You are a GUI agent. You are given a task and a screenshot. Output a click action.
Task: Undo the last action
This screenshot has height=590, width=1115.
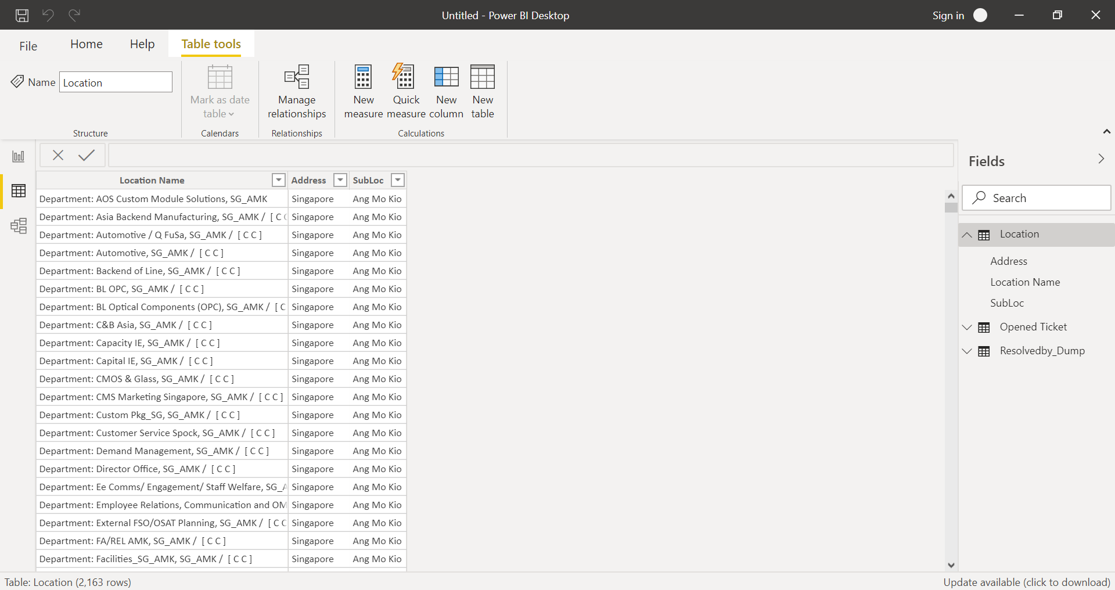pos(48,15)
